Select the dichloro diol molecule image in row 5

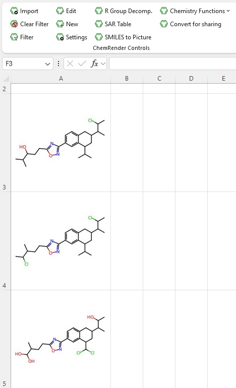click(60, 339)
